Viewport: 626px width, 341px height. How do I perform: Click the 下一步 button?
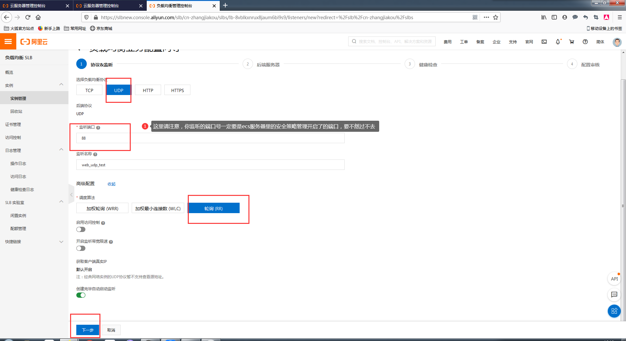click(87, 330)
